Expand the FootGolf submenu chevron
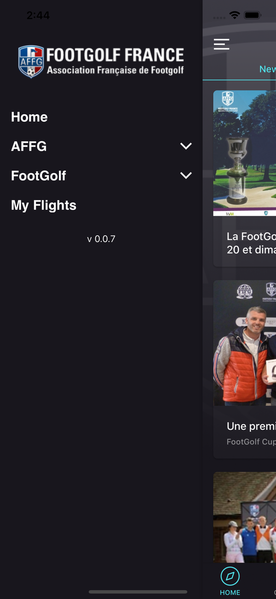 coord(186,176)
